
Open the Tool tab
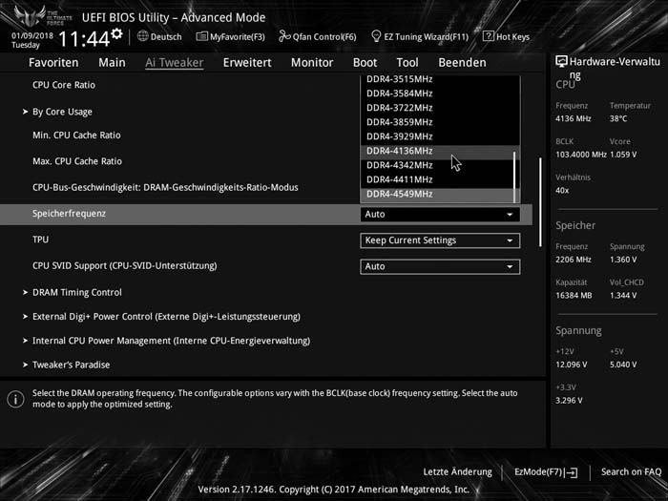tap(407, 63)
